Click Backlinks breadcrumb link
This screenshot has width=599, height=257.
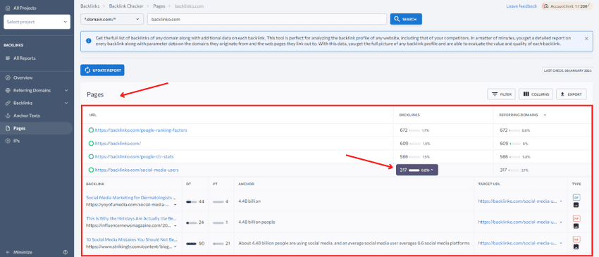click(x=89, y=6)
